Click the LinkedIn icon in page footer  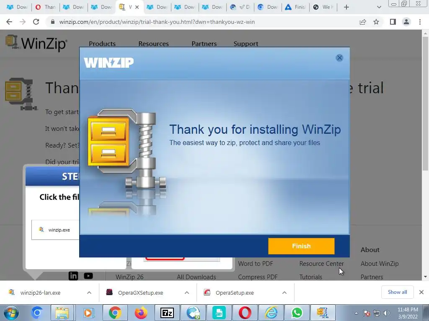click(73, 276)
